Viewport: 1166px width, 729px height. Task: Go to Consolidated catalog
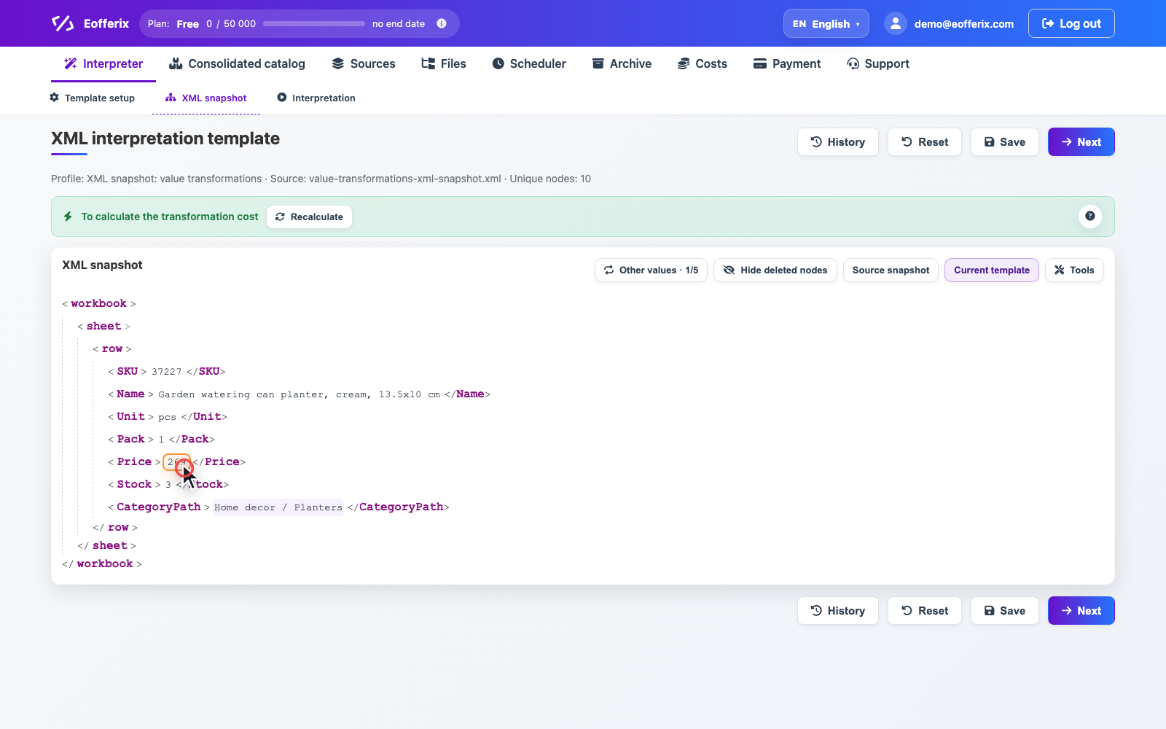[x=237, y=63]
